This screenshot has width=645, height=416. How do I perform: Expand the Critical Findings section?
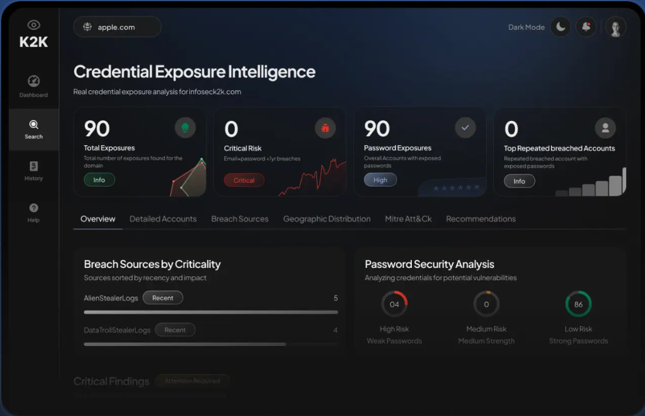point(111,380)
